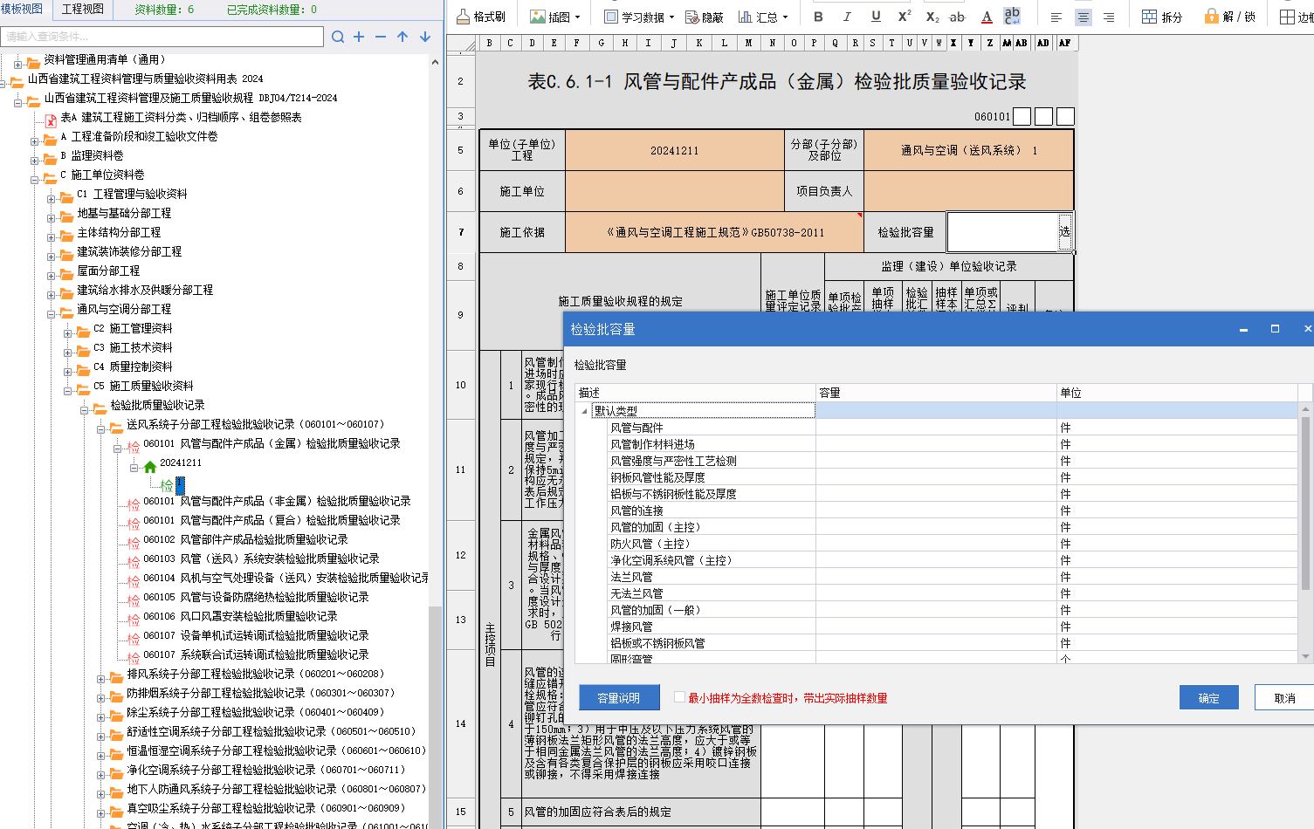Click the 格式刷 format painter tool
Screen dimensions: 1314x829
[481, 17]
